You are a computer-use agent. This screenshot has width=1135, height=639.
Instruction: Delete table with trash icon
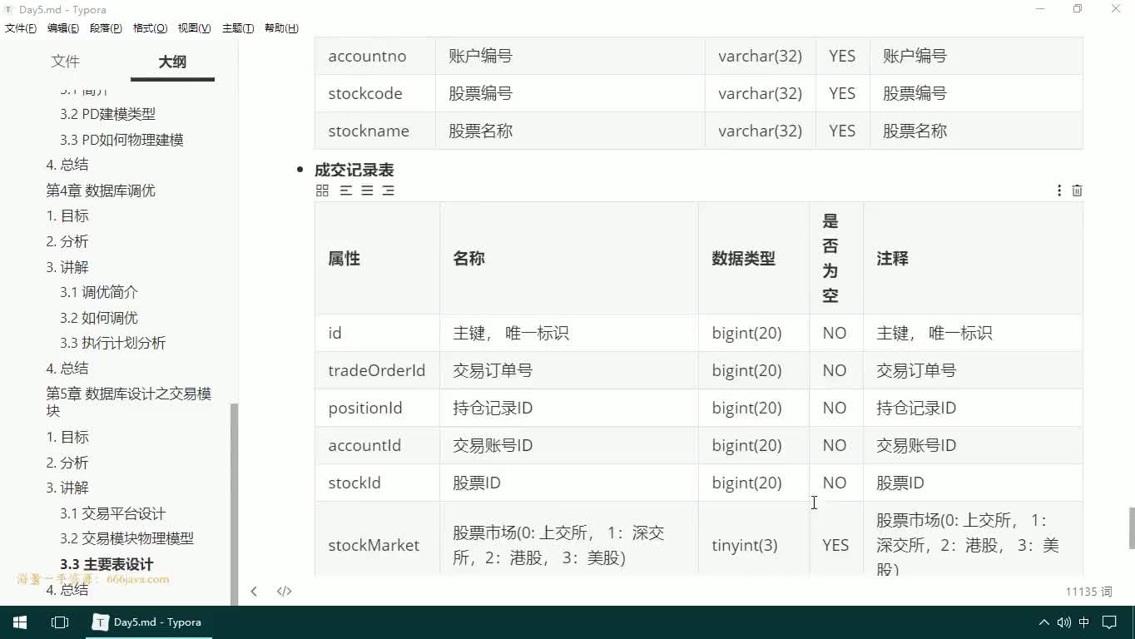click(1077, 191)
